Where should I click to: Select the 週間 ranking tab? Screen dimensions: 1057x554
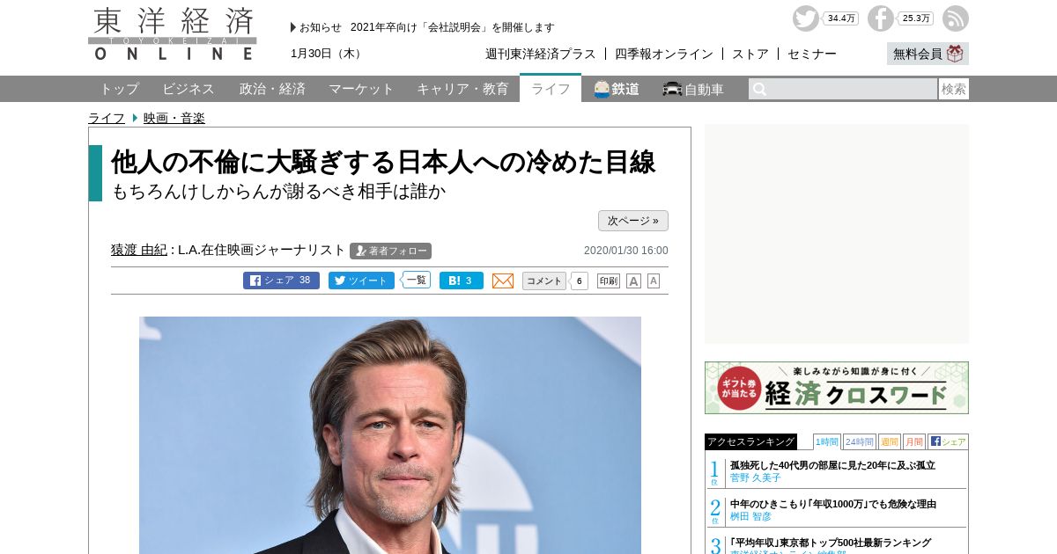pos(890,441)
